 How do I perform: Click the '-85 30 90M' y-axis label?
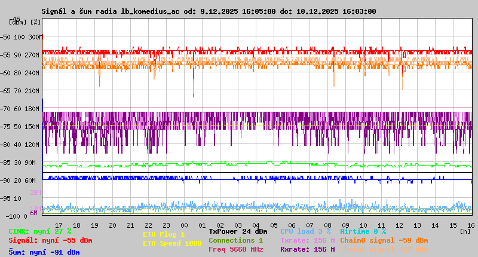(x=18, y=163)
